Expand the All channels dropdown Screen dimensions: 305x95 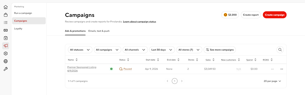point(135,50)
